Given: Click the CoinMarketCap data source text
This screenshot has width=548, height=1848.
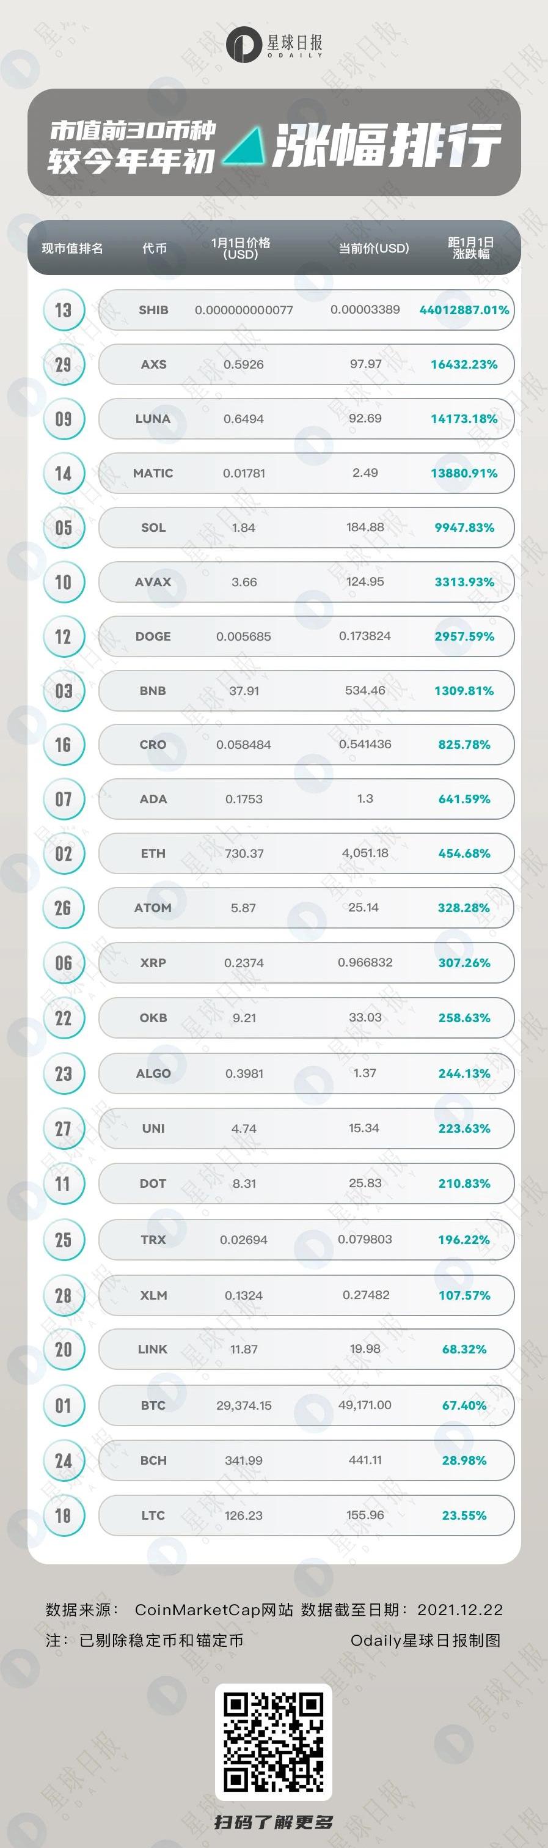Looking at the screenshot, I should coord(214,1609).
